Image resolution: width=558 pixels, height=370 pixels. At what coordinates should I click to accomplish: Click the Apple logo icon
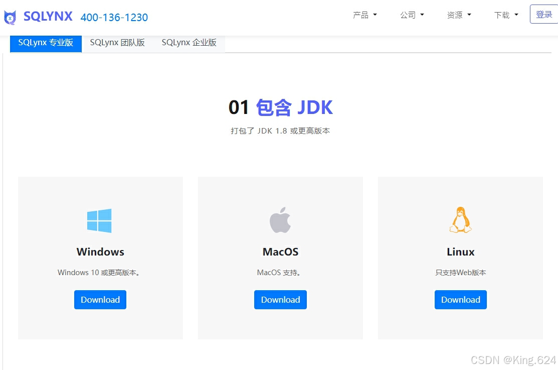[x=280, y=220]
